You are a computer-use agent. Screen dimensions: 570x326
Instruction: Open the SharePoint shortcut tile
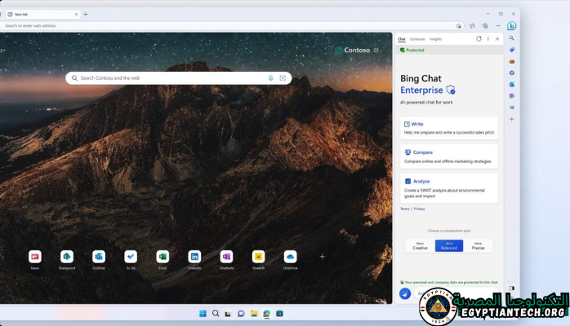[67, 257]
